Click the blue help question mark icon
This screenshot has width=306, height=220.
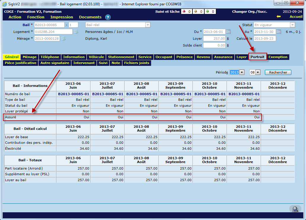[108, 17]
